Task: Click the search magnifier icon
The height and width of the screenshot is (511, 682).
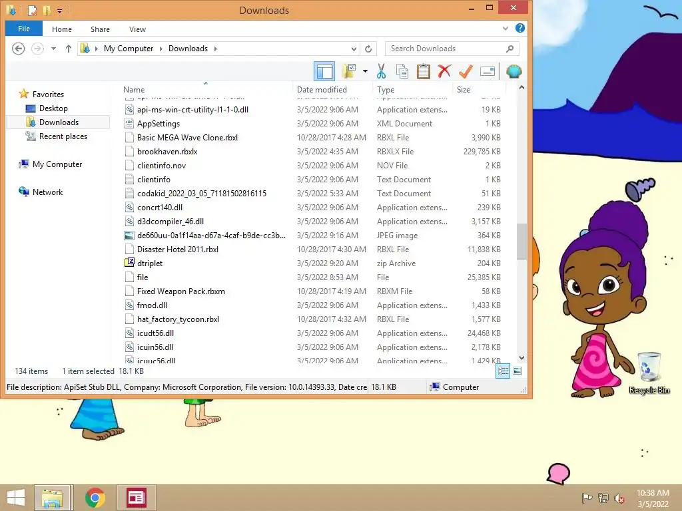Action: [x=510, y=49]
